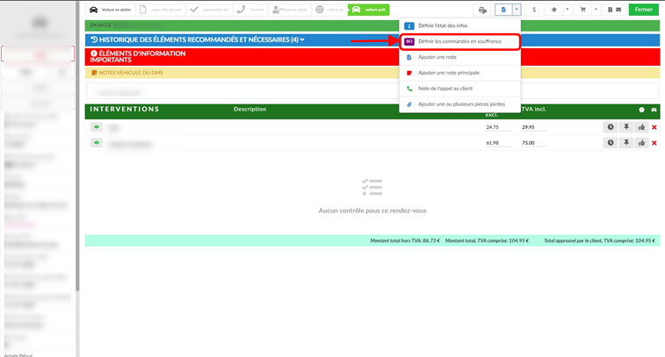665x357 pixels.
Task: Click the left sidebar vertical scrollbar
Action: pos(77,146)
